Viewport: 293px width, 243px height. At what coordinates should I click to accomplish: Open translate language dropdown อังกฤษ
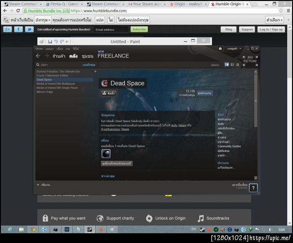point(43,20)
